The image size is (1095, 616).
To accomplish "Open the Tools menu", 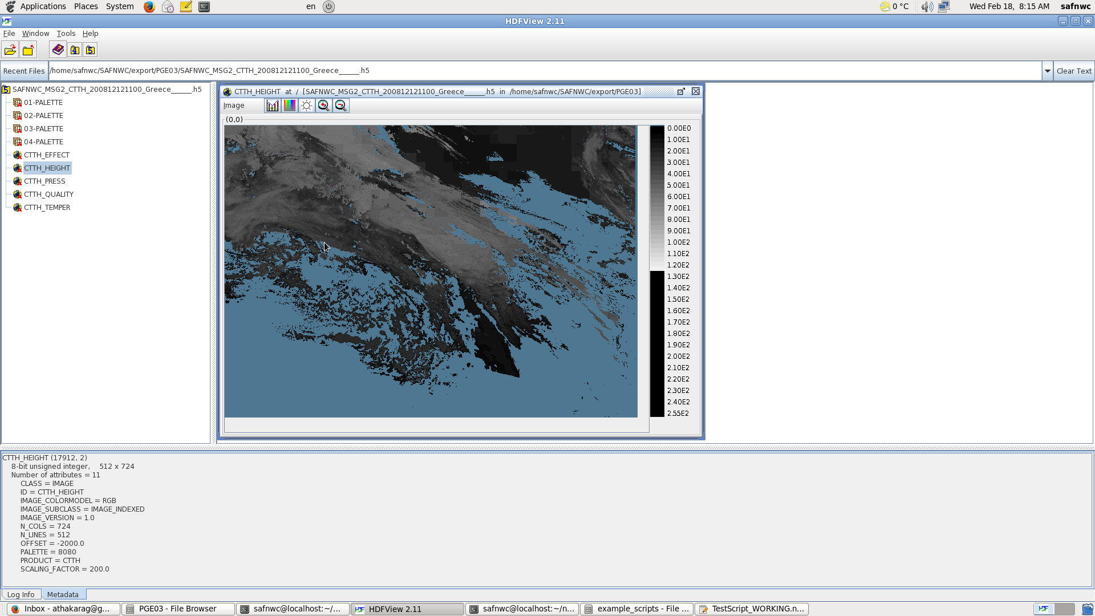I will (66, 34).
